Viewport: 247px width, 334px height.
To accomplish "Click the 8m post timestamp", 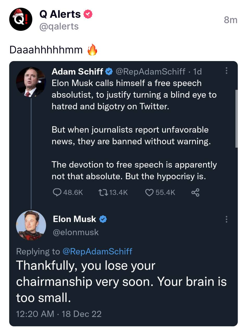I will coord(231,20).
